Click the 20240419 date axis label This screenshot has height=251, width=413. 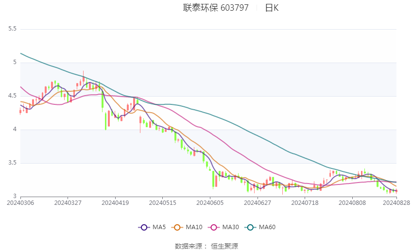pyautogui.click(x=115, y=203)
